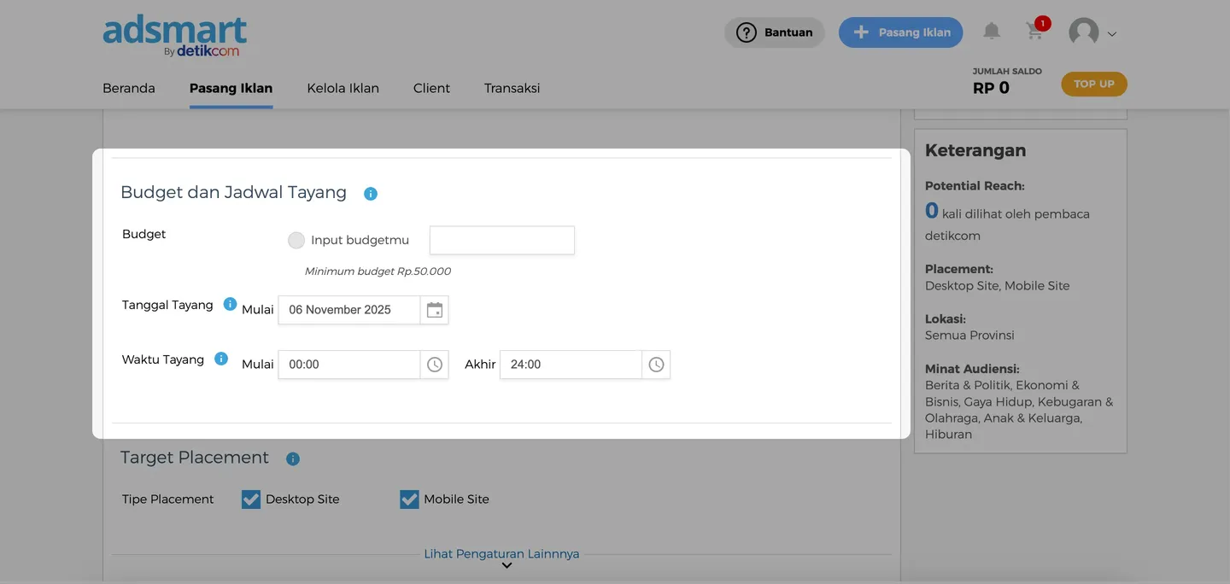Click the user profile avatar

tap(1083, 32)
